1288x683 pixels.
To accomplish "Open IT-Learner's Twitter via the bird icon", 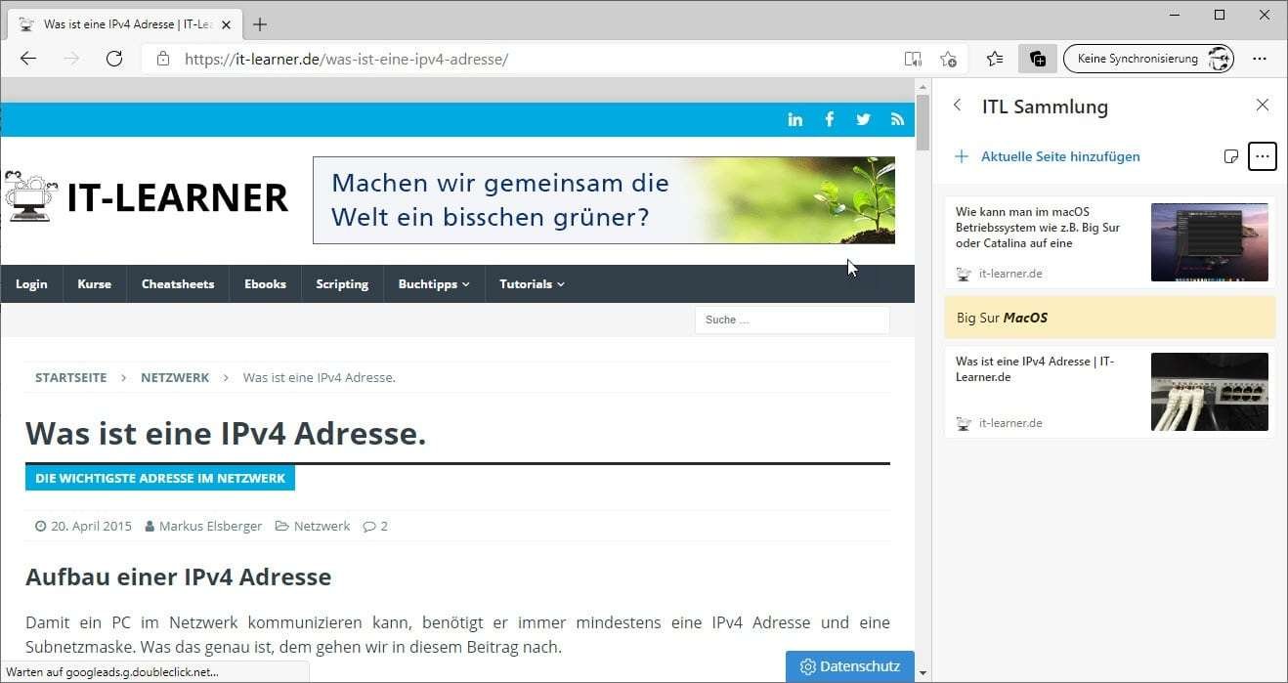I will click(x=863, y=118).
